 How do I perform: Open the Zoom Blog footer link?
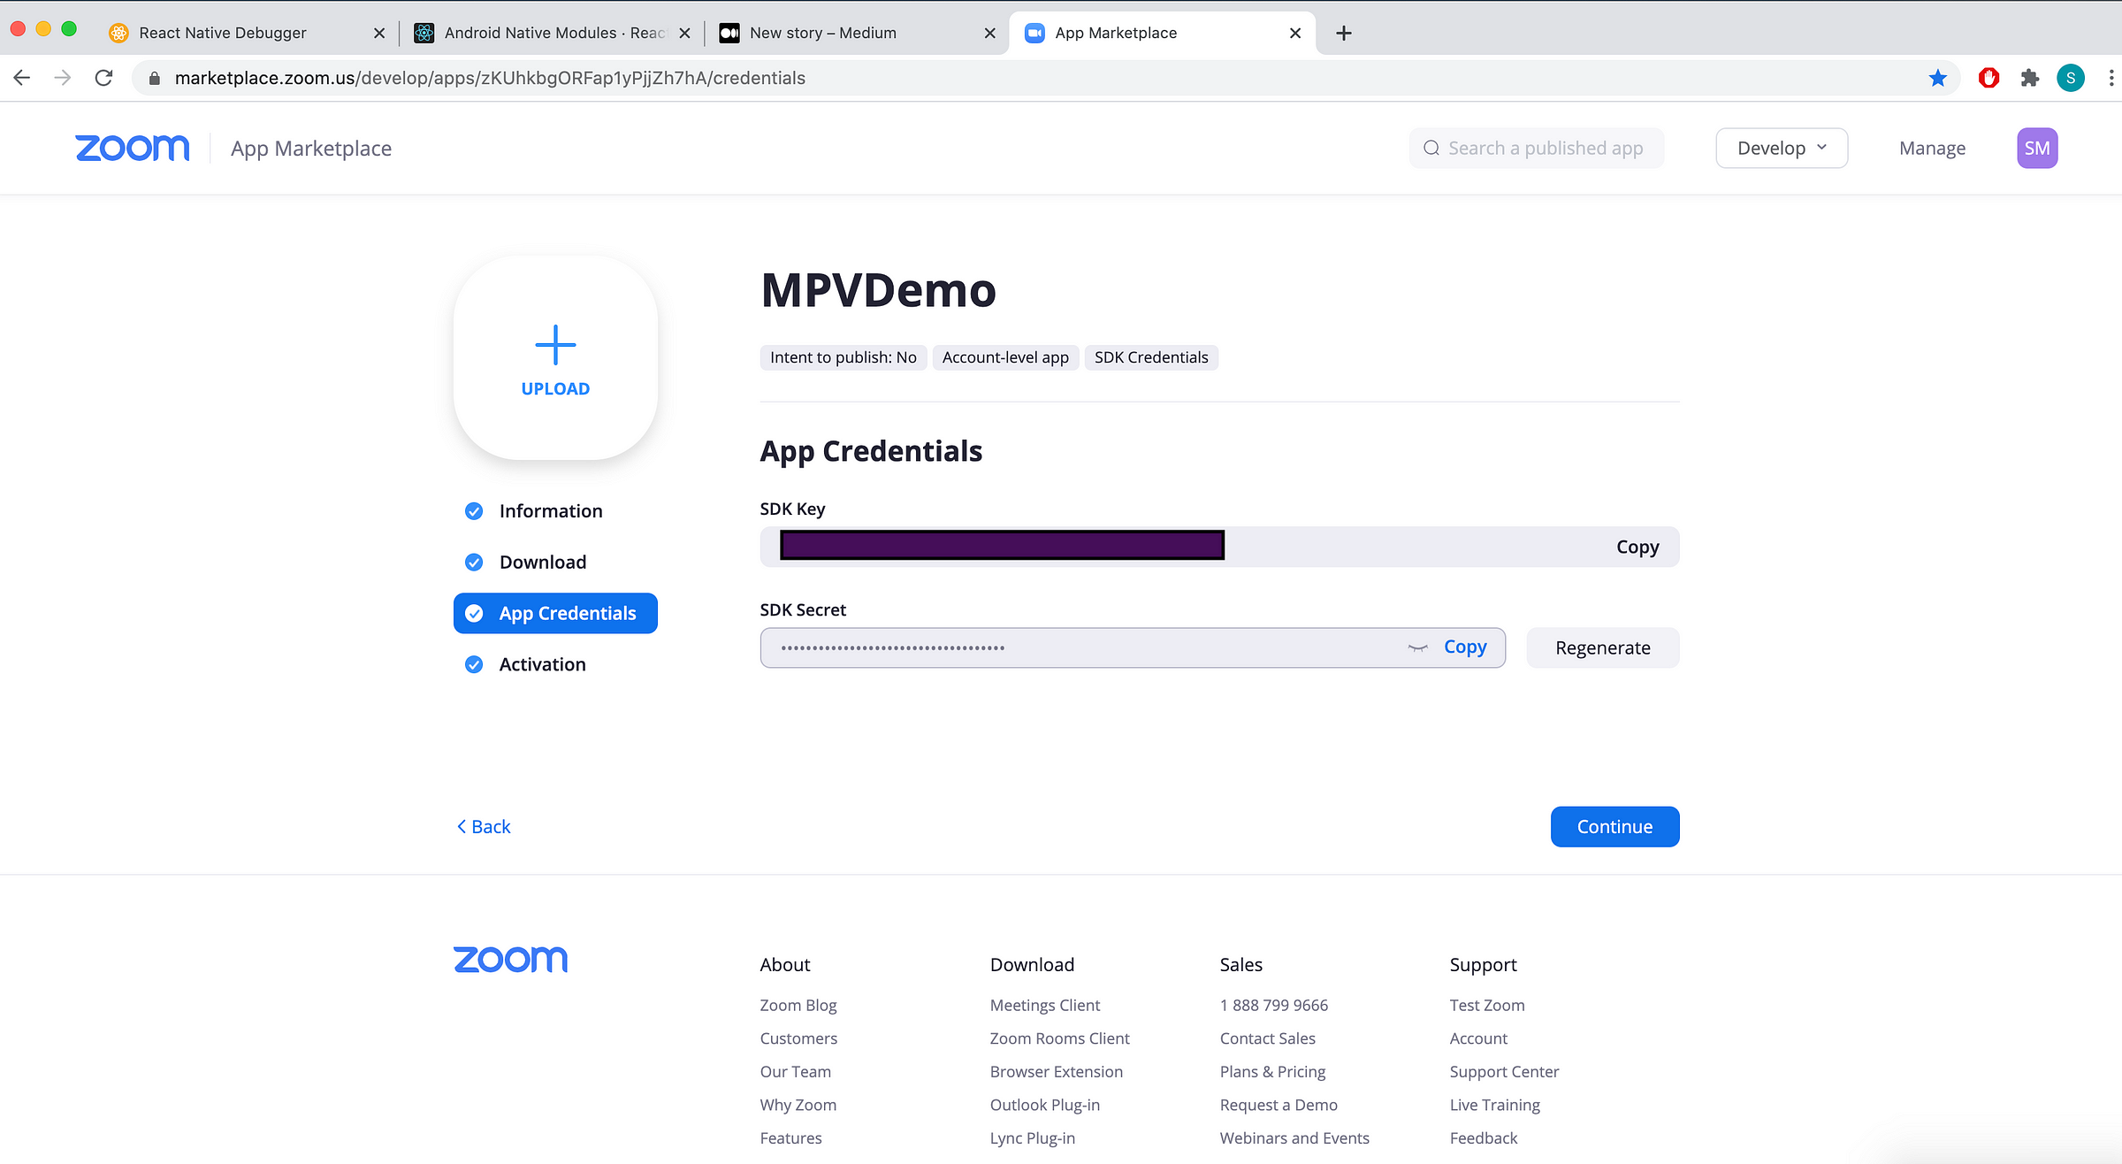(798, 1005)
